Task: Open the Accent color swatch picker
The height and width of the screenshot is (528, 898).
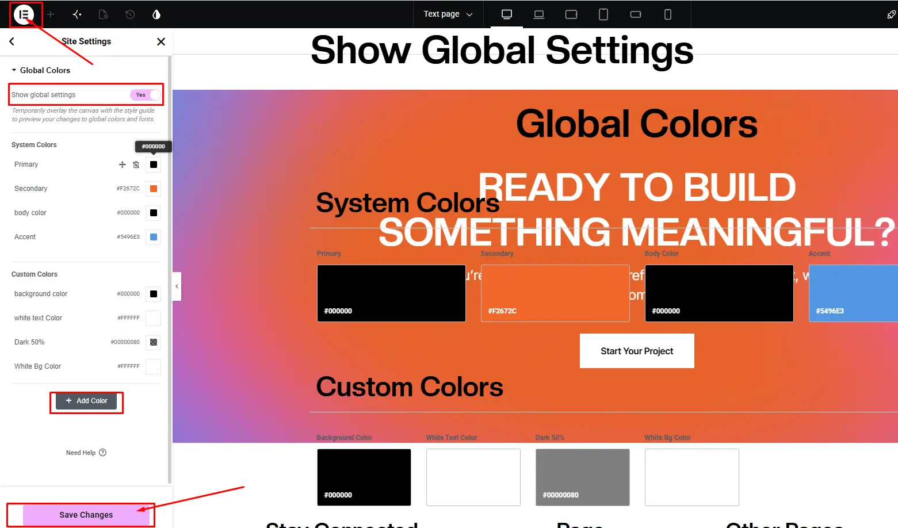Action: tap(154, 237)
